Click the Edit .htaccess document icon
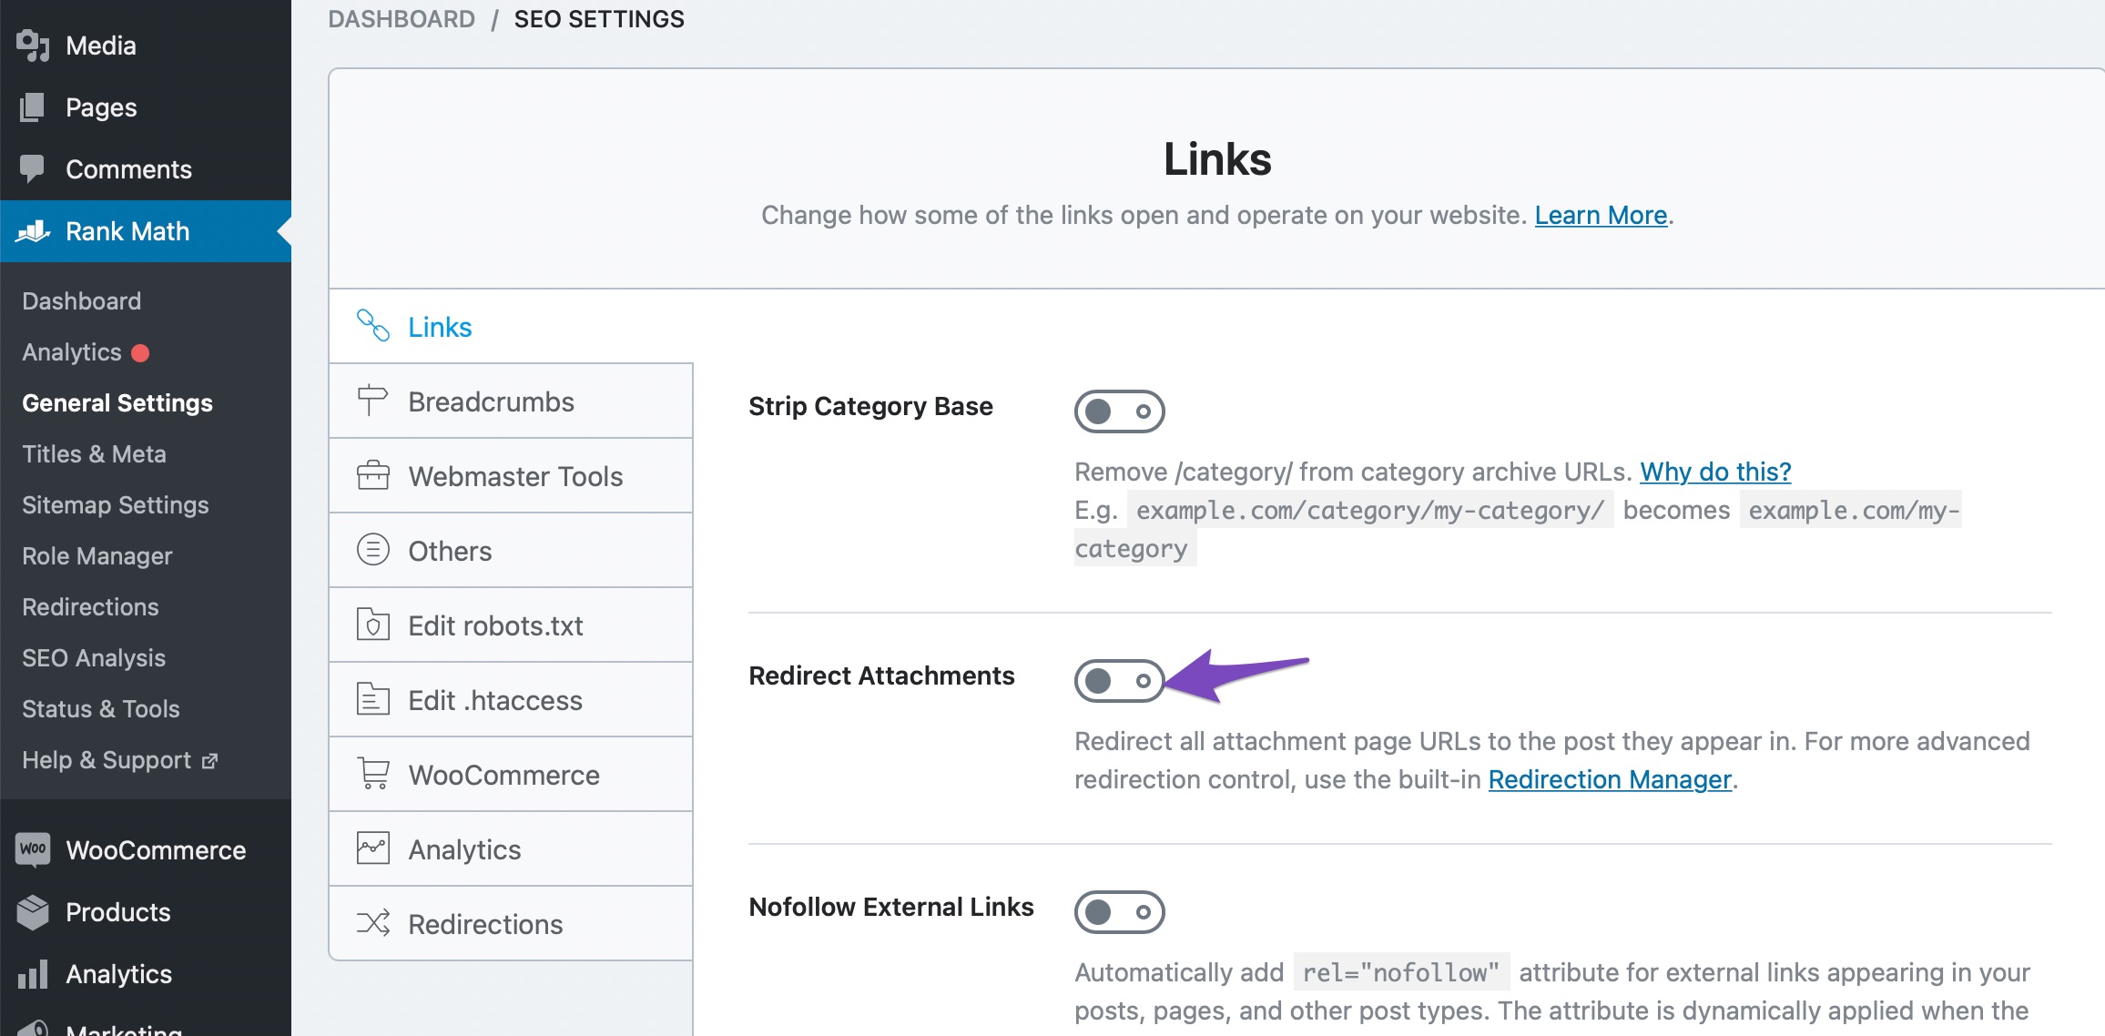Image resolution: width=2105 pixels, height=1036 pixels. pos(372,699)
